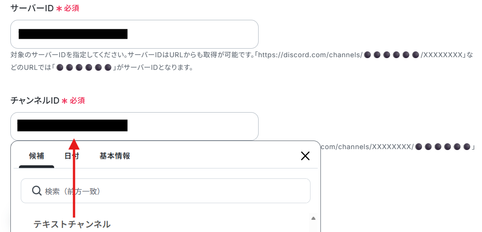Click the blacked-out value inside チャンネルID field

pyautogui.click(x=72, y=126)
